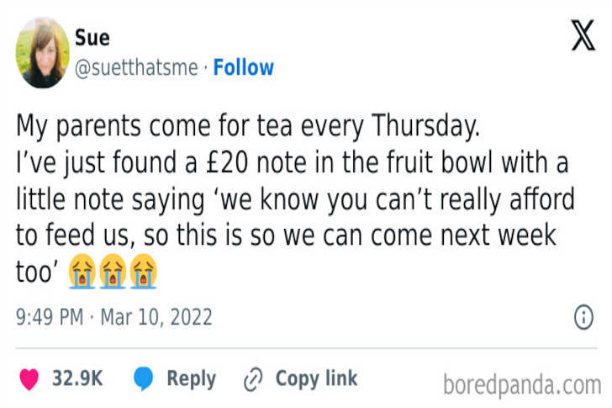The height and width of the screenshot is (408, 612).
Task: Click the first crying emoji
Action: (x=82, y=273)
